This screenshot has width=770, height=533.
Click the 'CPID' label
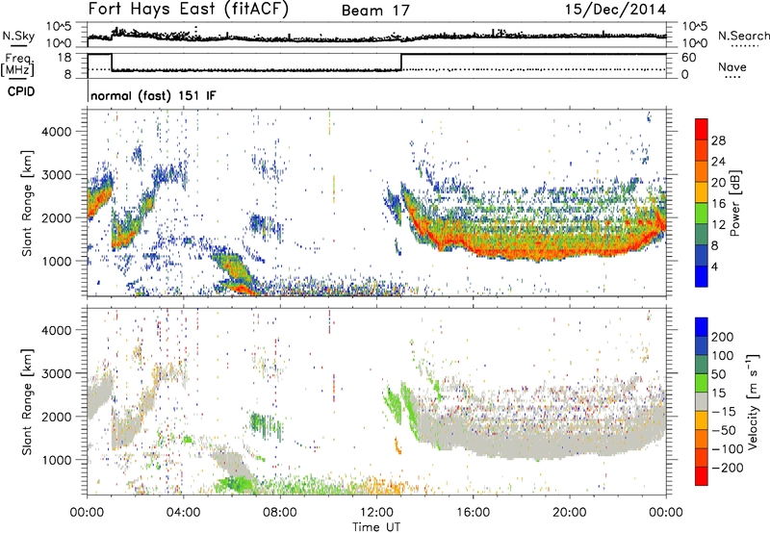[21, 91]
